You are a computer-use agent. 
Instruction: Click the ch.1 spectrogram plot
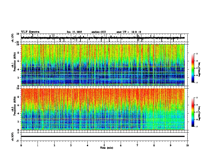click(103, 65)
